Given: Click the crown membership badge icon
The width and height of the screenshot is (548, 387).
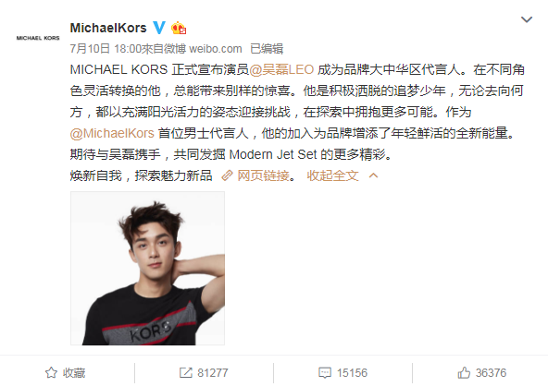Looking at the screenshot, I should (179, 28).
